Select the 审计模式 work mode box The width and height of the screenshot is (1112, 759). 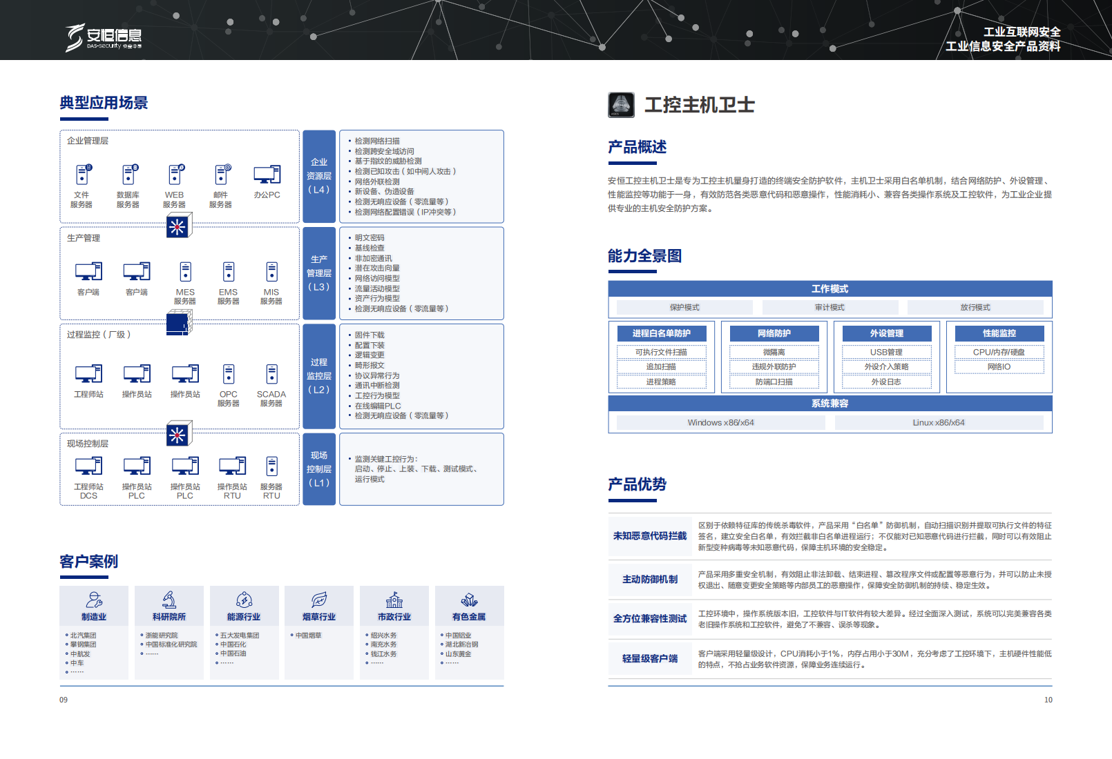830,307
